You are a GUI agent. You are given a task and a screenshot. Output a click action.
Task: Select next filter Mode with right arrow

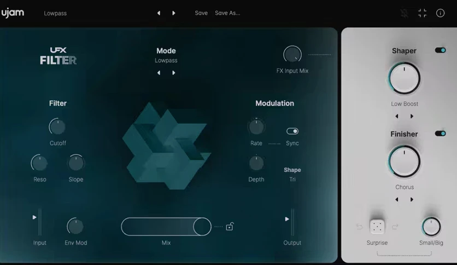click(x=174, y=73)
